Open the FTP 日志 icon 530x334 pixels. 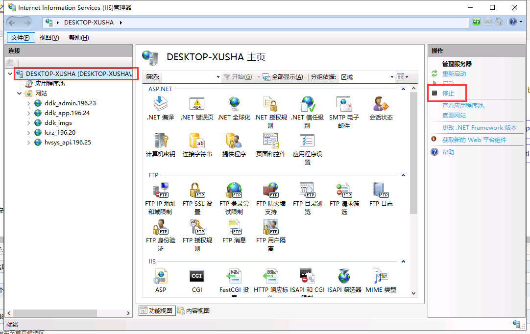pyautogui.click(x=381, y=190)
